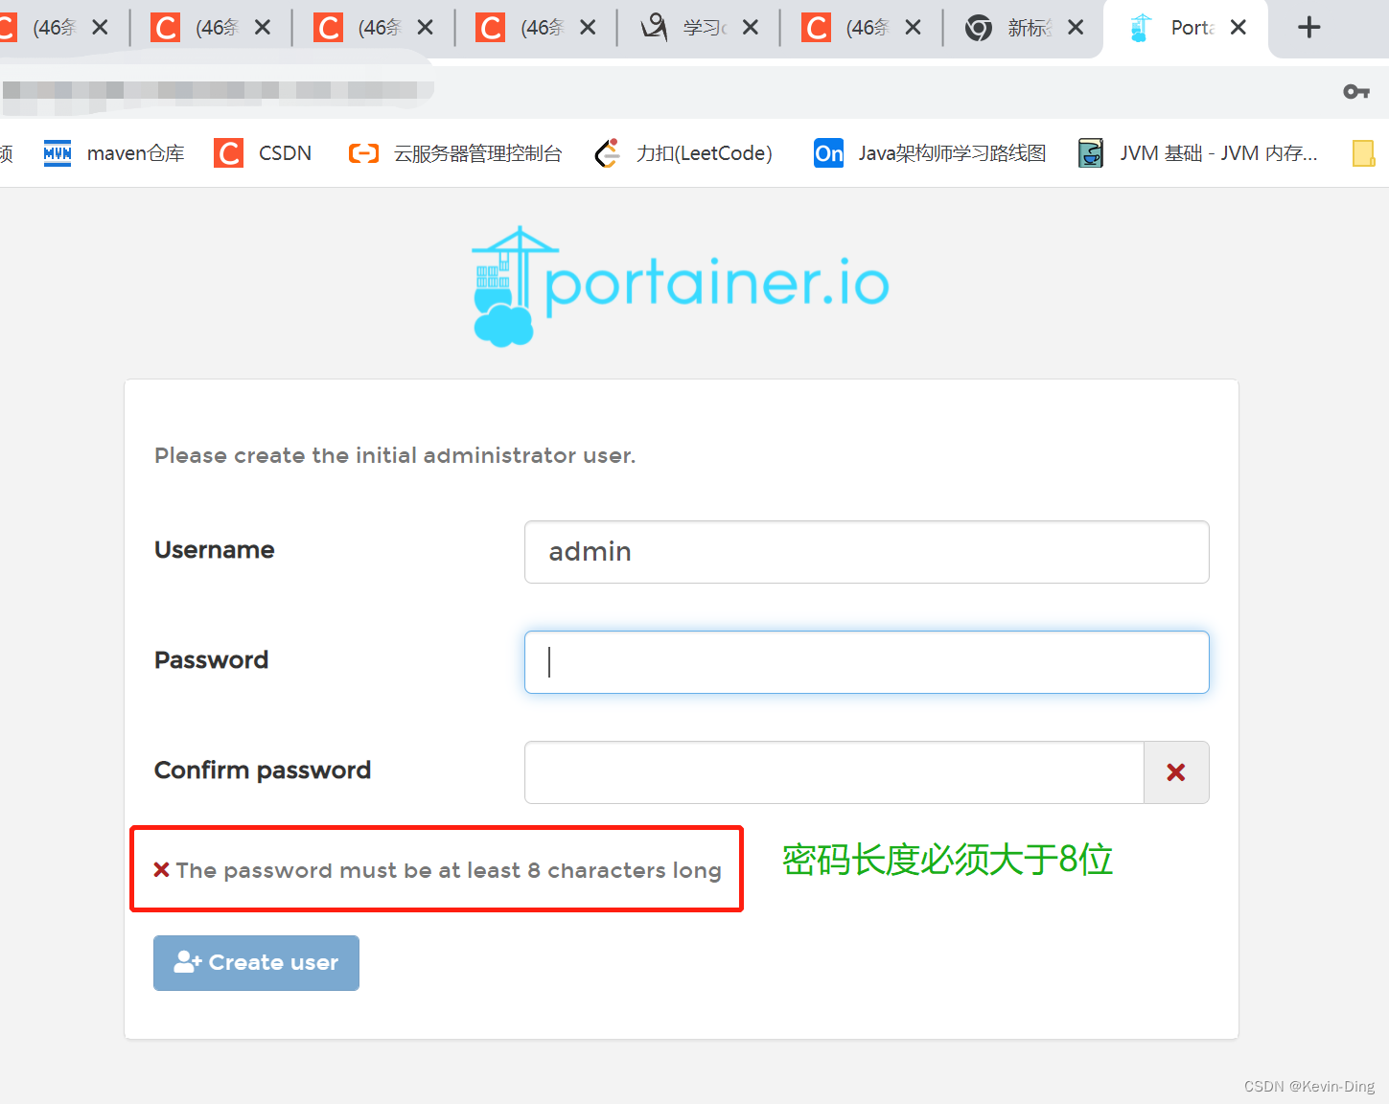Open the 力扣(LeetCode) bookmark
Screen dimensions: 1389x1104
coord(683,153)
